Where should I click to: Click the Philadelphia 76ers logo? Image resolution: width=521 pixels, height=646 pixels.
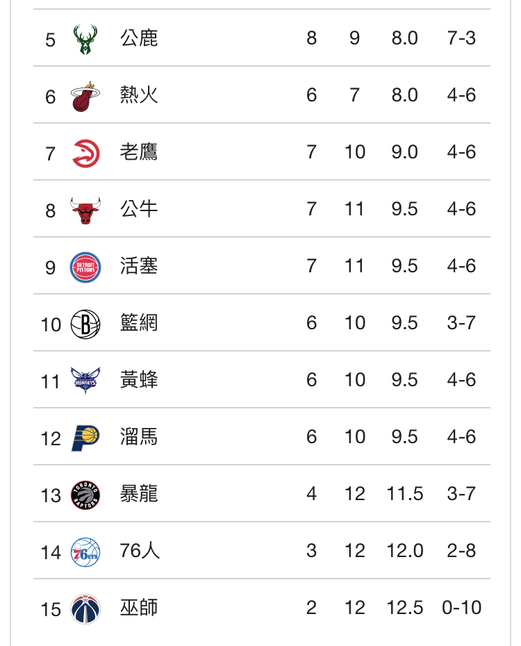(85, 552)
